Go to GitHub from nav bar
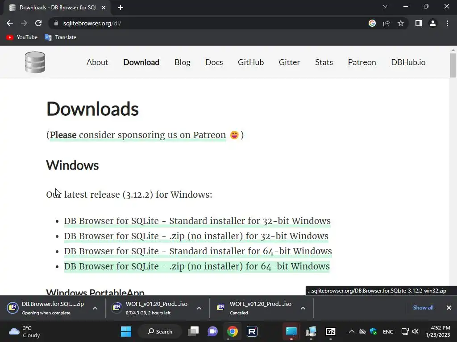The height and width of the screenshot is (342, 457). [x=251, y=62]
